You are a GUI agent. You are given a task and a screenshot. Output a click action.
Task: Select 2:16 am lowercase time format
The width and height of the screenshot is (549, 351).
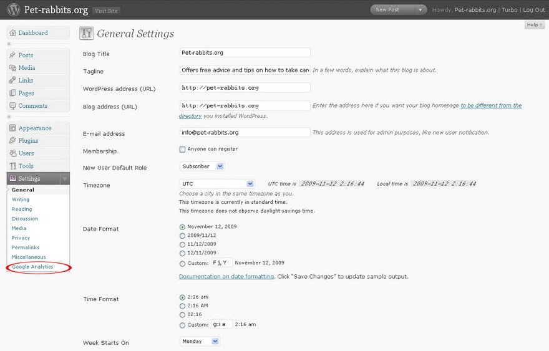click(x=182, y=297)
